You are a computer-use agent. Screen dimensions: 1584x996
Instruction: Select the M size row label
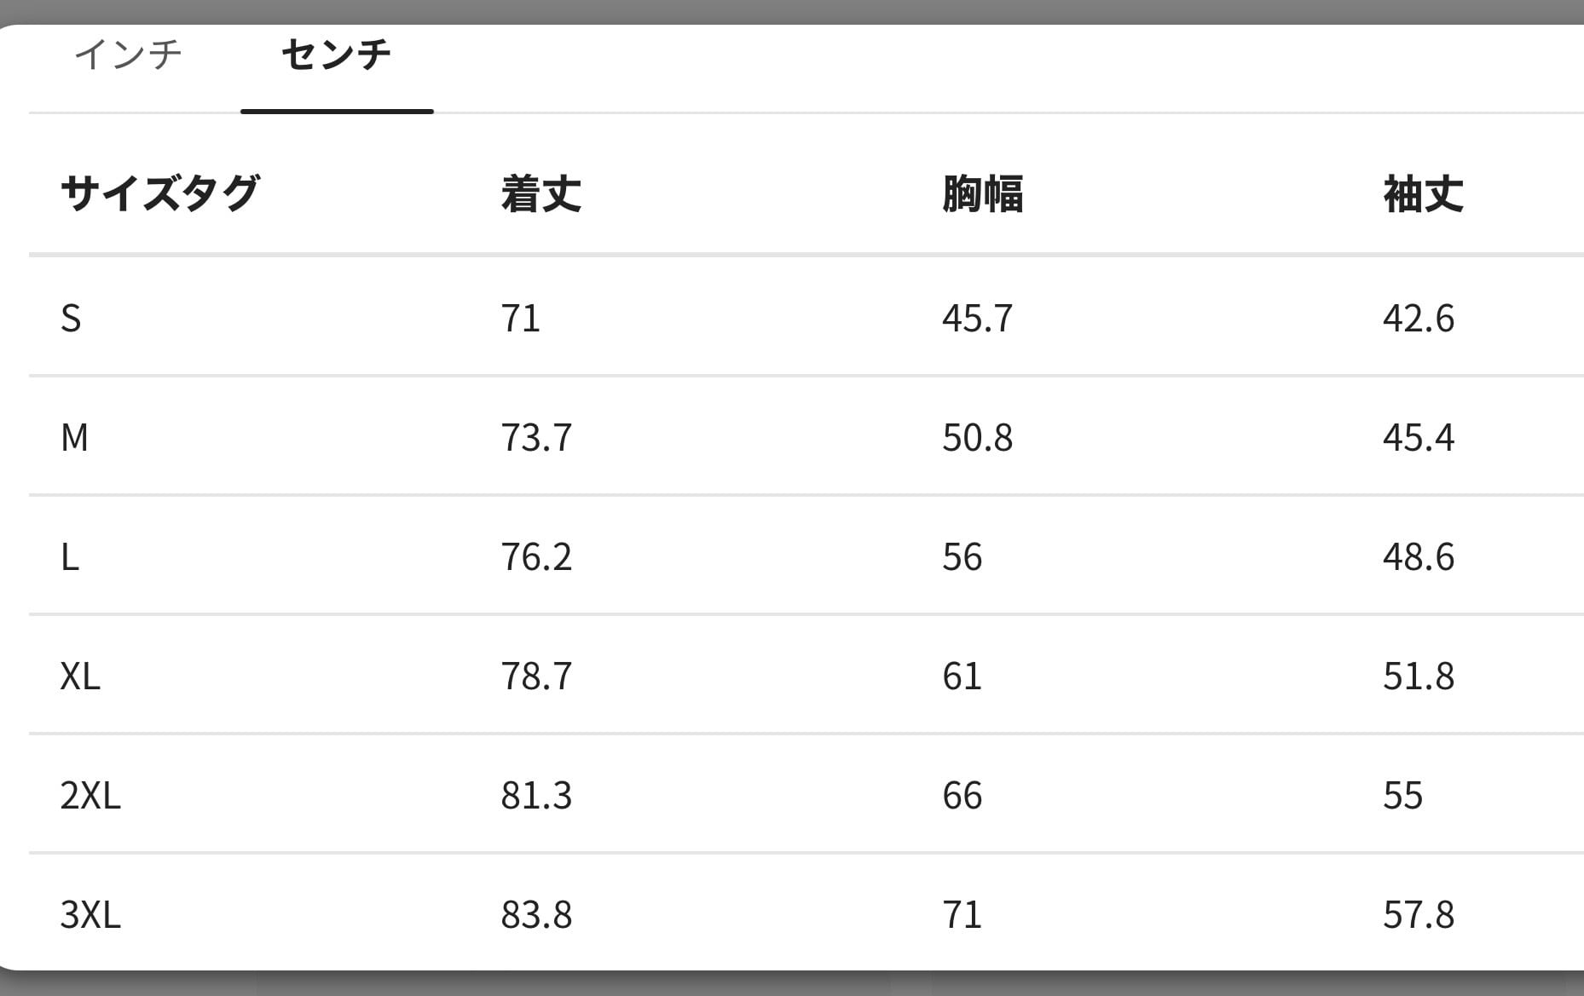pyautogui.click(x=74, y=437)
